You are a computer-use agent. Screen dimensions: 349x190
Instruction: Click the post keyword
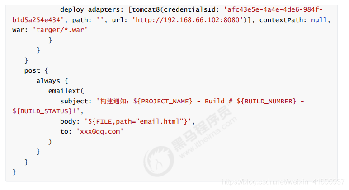pos(32,71)
